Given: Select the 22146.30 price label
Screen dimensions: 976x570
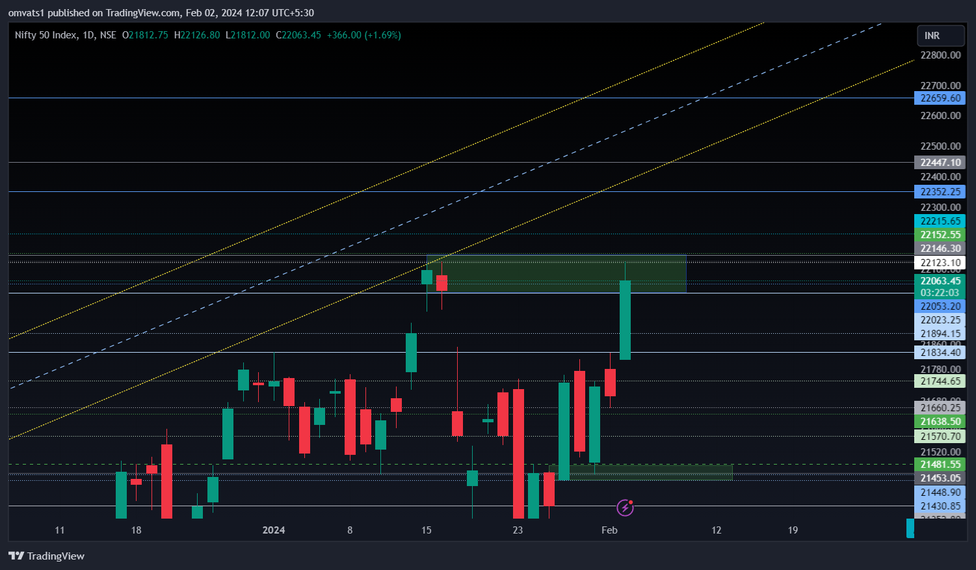Looking at the screenshot, I should [940, 249].
